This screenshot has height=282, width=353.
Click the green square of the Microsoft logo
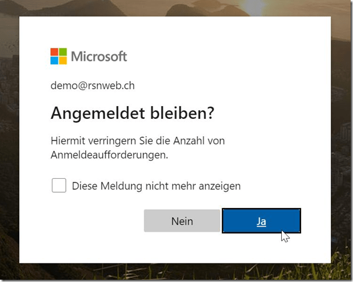click(x=62, y=52)
